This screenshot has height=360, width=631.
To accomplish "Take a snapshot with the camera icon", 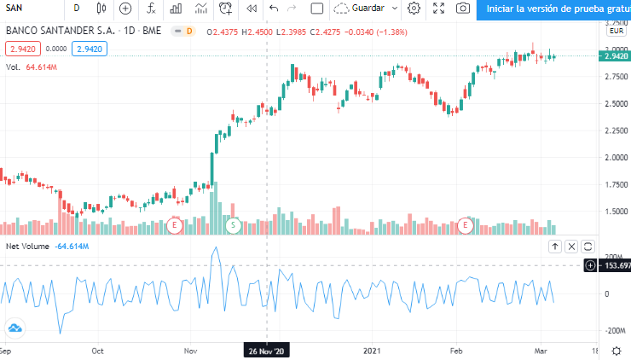I will [463, 8].
